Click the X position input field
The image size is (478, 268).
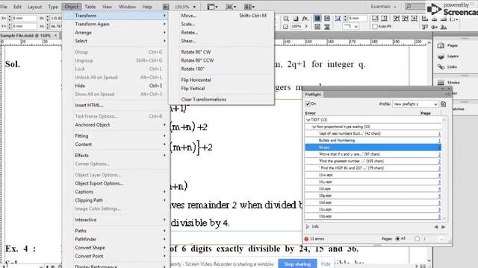point(24,18)
